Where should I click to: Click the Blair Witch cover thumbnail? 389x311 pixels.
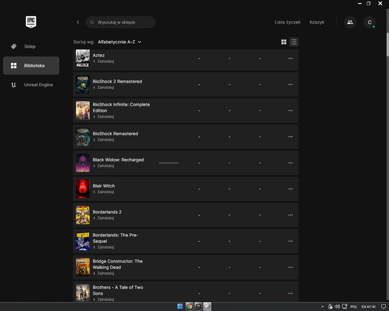(x=83, y=189)
